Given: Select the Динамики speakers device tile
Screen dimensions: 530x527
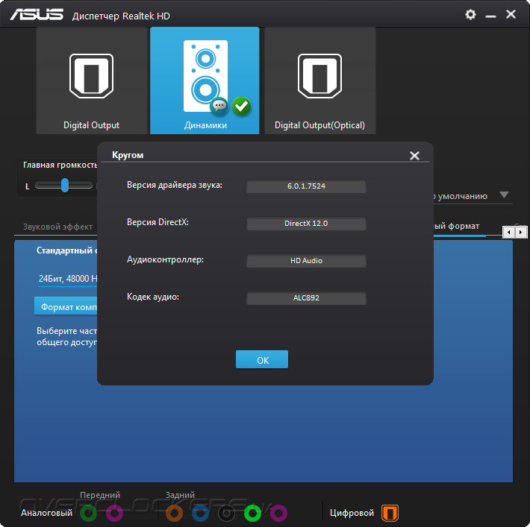Looking at the screenshot, I should [205, 81].
